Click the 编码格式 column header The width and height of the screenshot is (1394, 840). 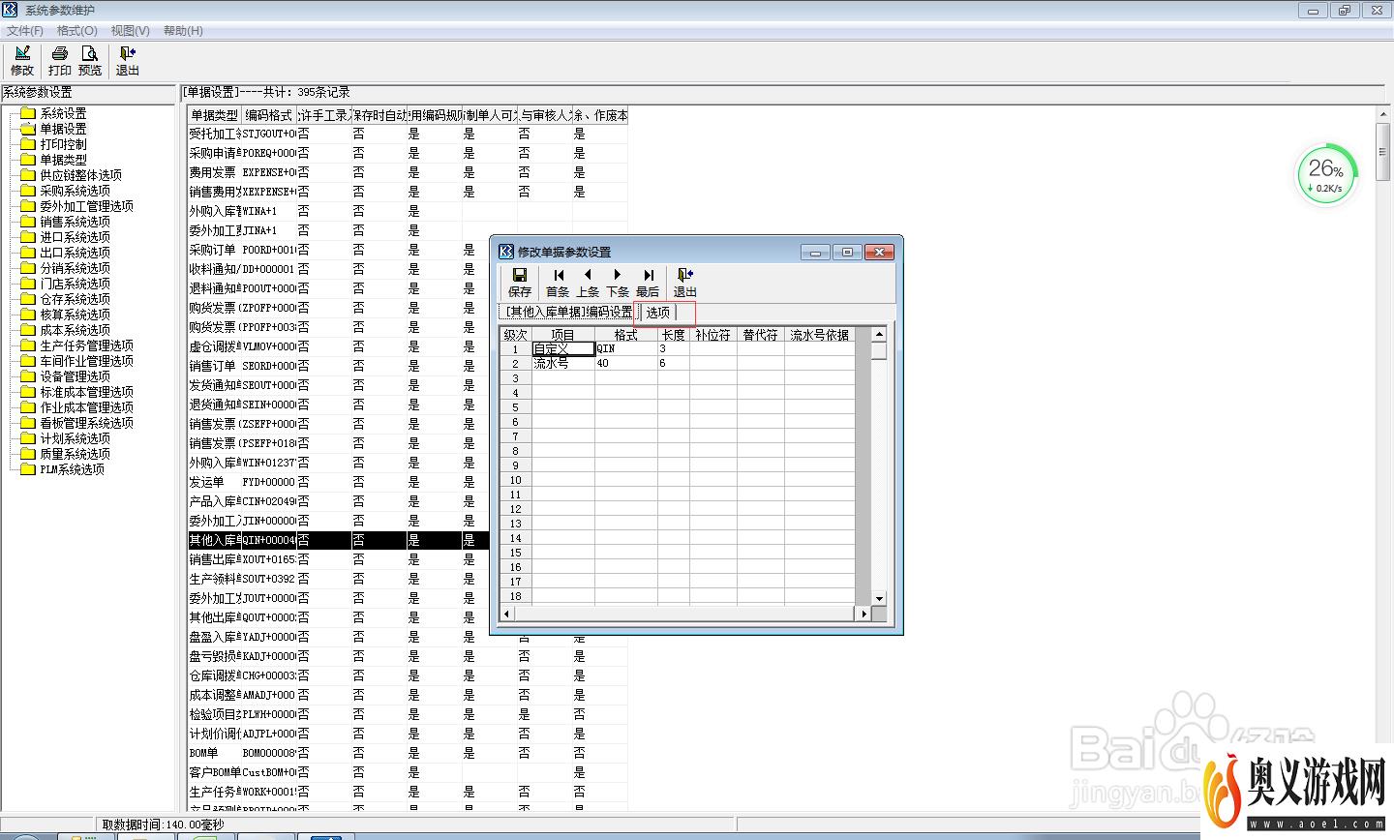click(268, 115)
